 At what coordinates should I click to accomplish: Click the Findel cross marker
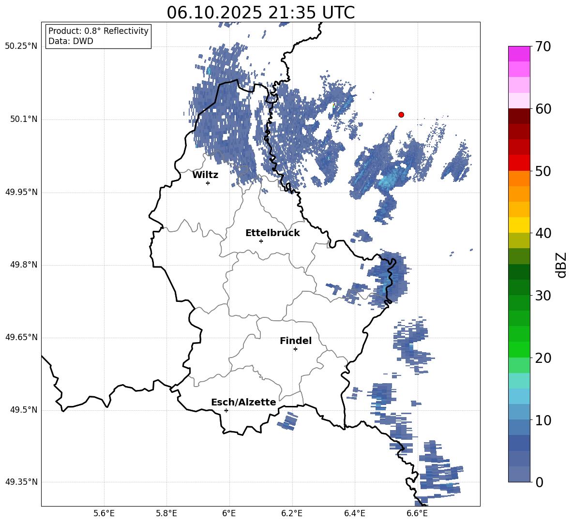coord(295,349)
